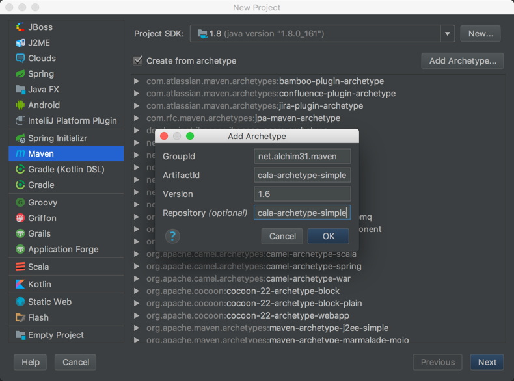Click the help question mark in Add Archetype dialog
Image resolution: width=514 pixels, height=381 pixels.
click(172, 236)
